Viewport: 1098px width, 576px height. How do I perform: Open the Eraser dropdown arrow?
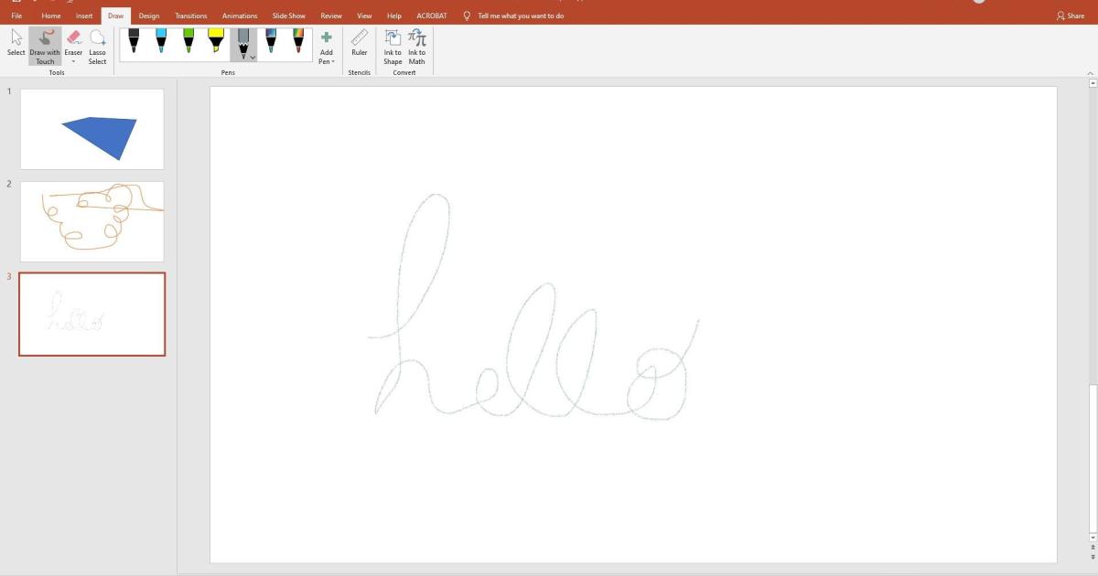(x=73, y=61)
